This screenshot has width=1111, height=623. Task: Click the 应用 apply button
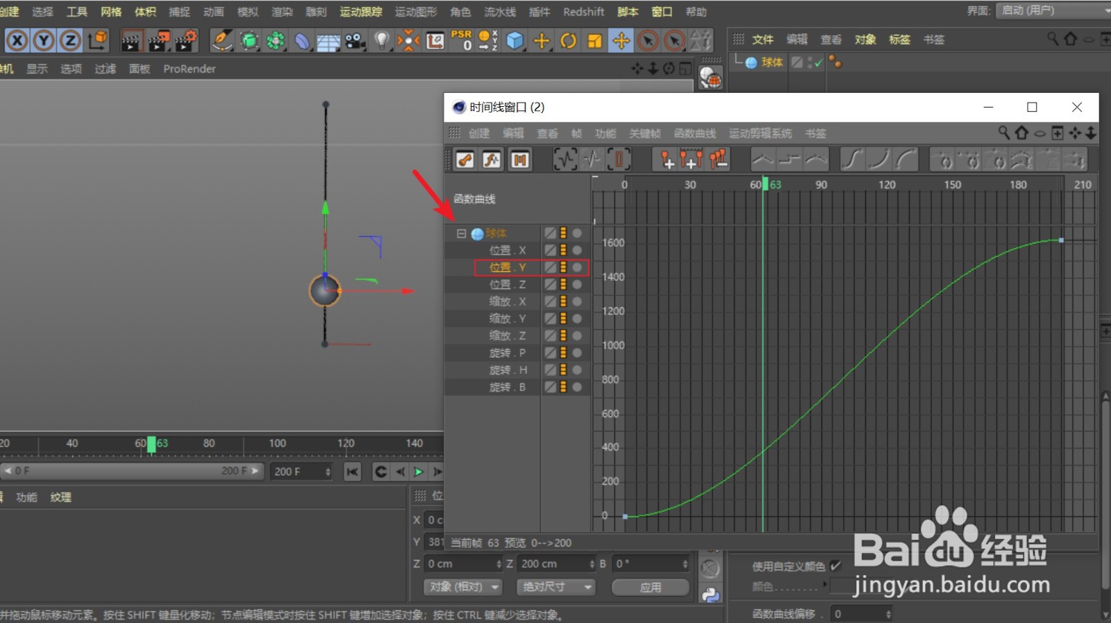click(x=650, y=587)
